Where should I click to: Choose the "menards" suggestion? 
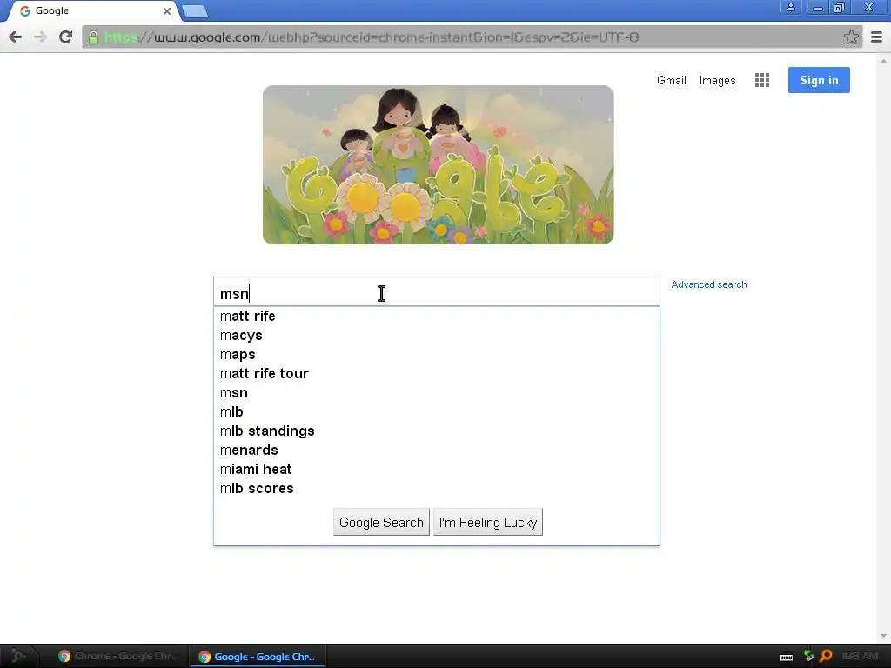437,450
